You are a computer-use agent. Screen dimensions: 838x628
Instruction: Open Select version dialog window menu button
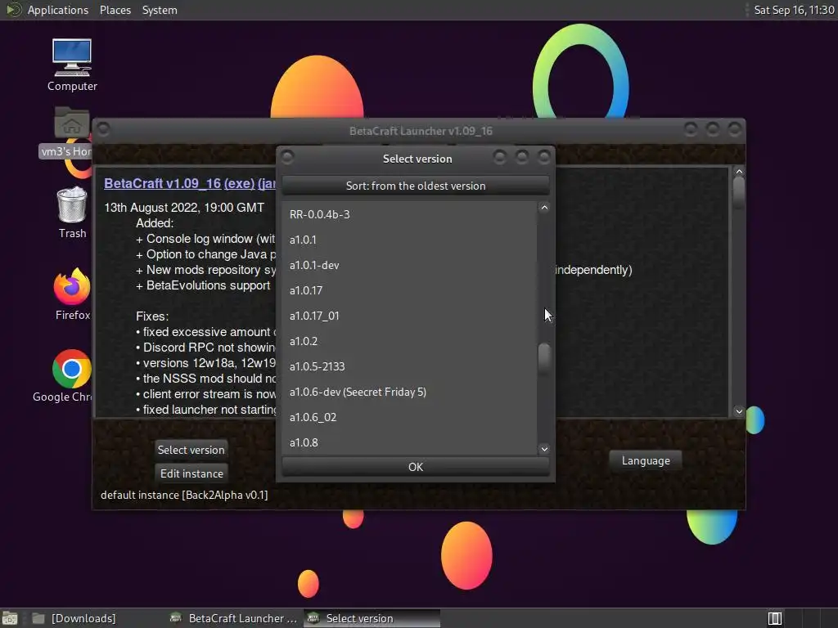(x=287, y=157)
